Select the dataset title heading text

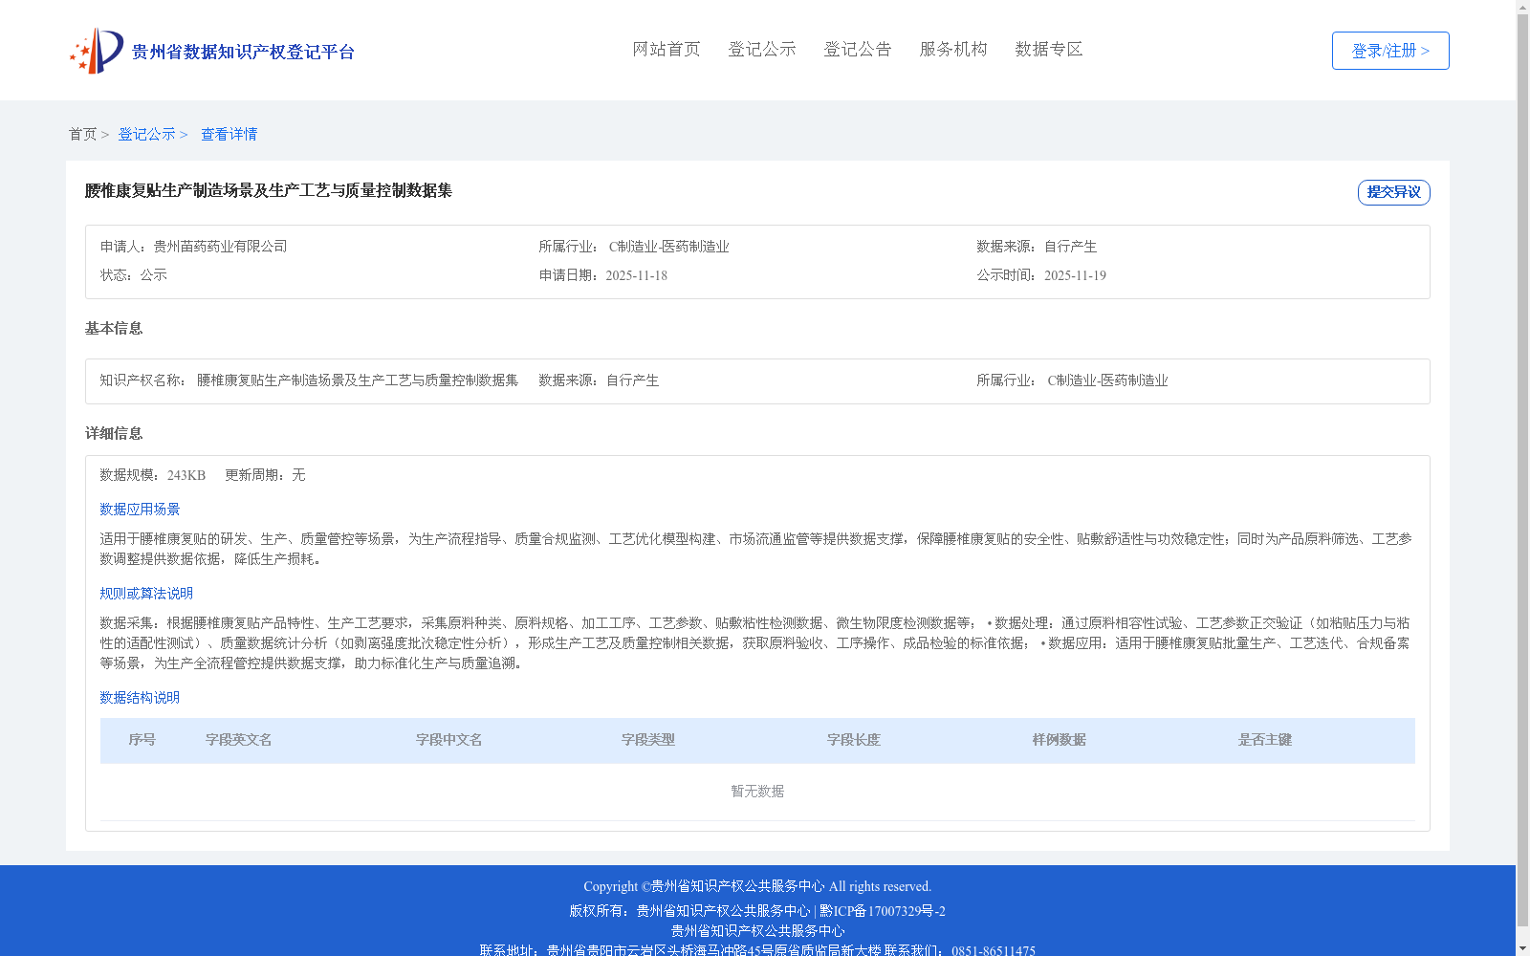tap(269, 190)
